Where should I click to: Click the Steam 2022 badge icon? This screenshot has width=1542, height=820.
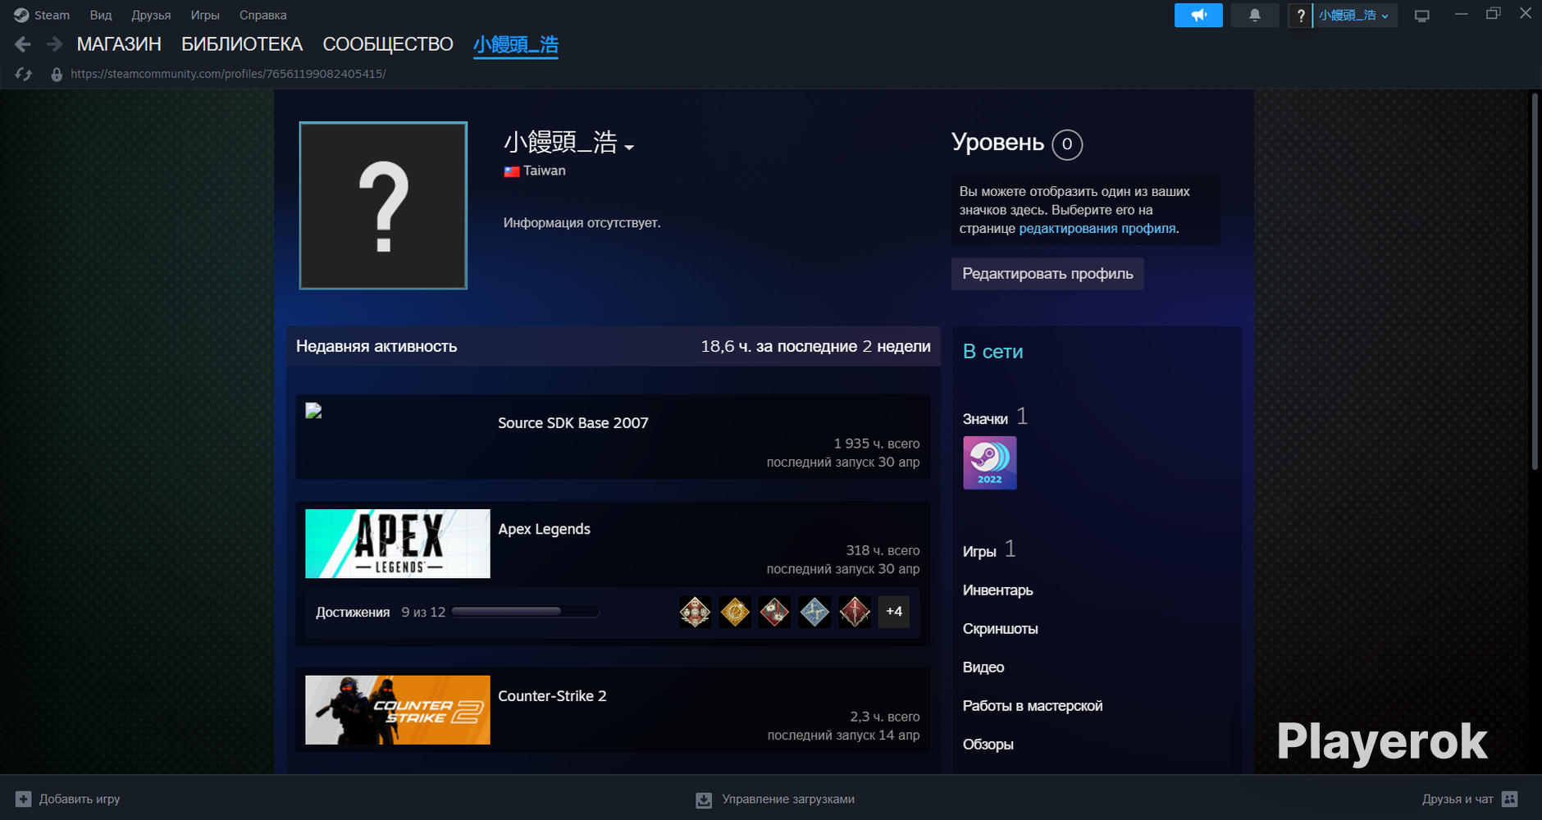(990, 462)
